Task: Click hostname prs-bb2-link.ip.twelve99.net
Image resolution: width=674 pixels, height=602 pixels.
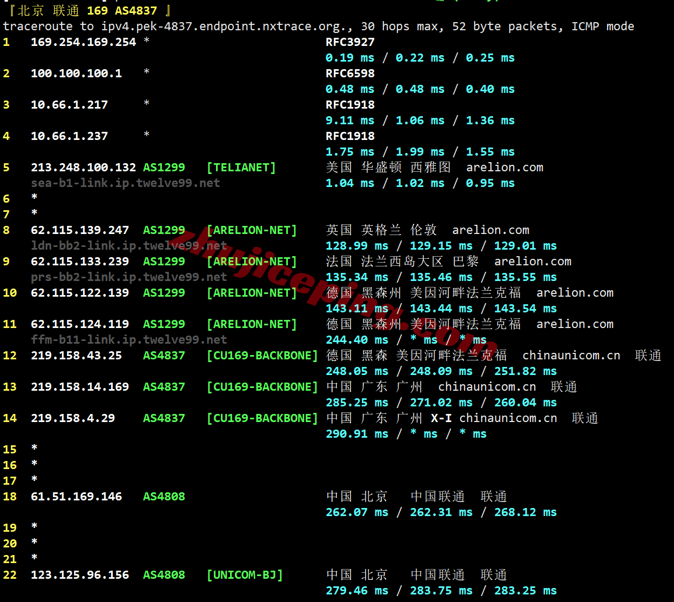Action: click(x=129, y=277)
